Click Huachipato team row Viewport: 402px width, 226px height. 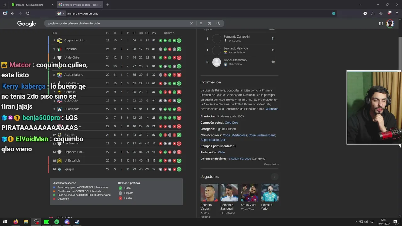point(116,109)
